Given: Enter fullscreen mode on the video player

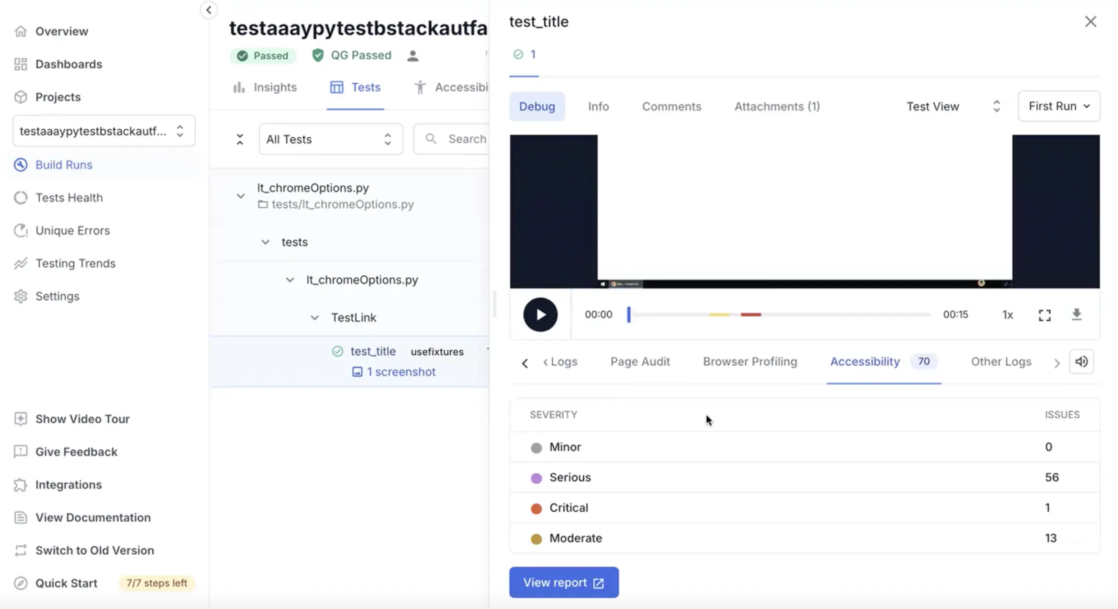Looking at the screenshot, I should click(x=1045, y=315).
